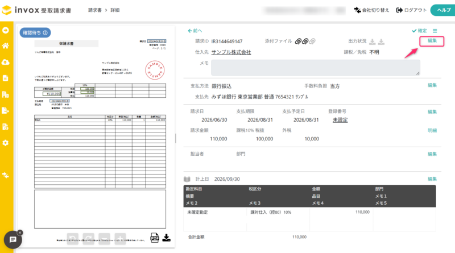
Task: Click 会社切り替え in the header
Action: pos(371,10)
